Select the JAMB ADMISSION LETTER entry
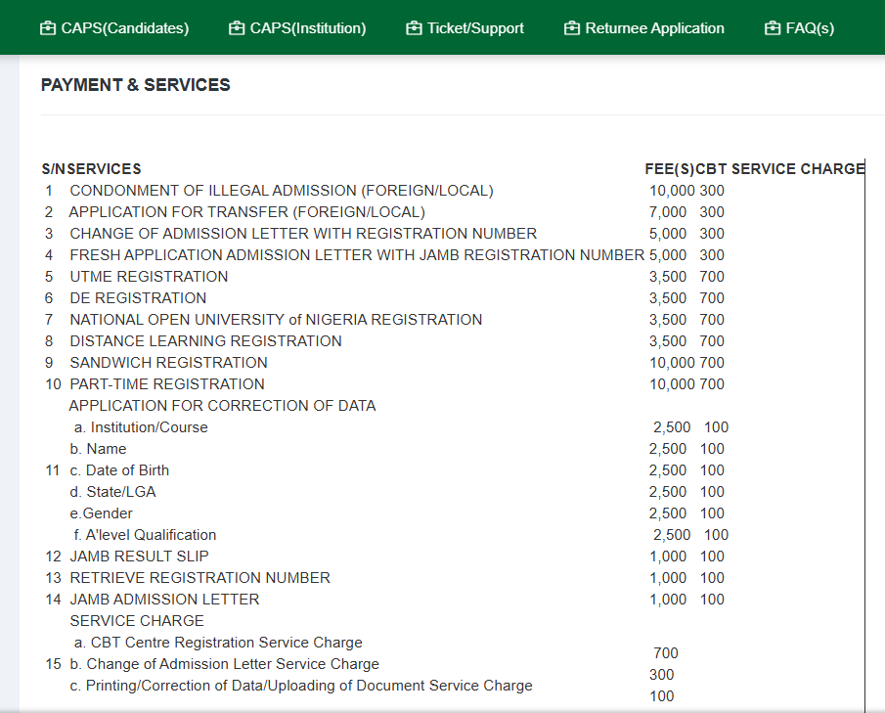 tap(163, 599)
